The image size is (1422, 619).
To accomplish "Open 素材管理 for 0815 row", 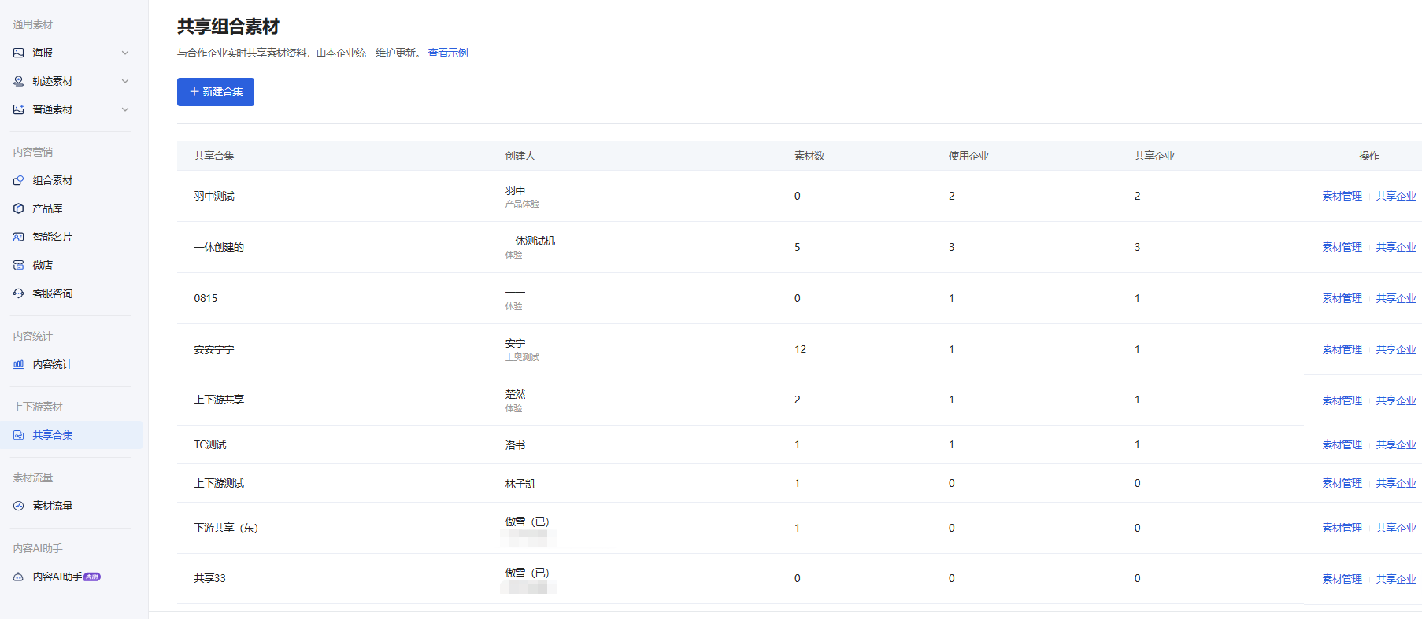I will [x=1342, y=298].
